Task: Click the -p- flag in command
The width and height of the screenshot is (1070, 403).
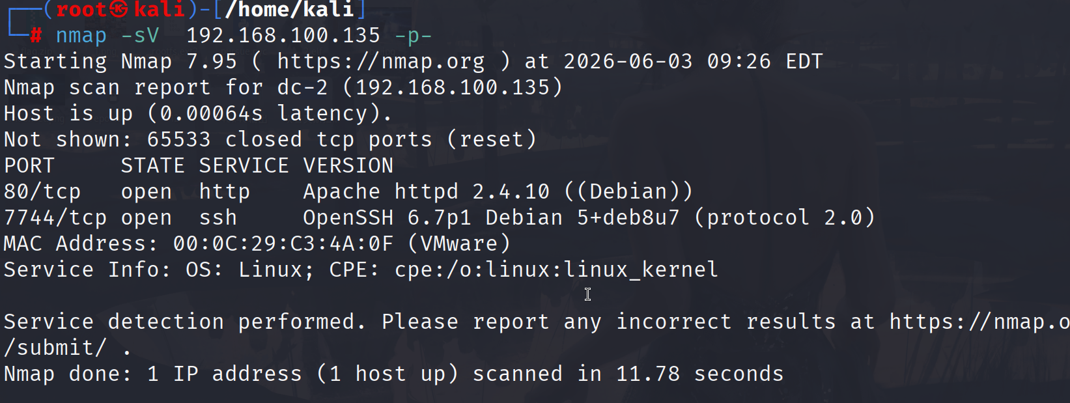Action: [414, 35]
